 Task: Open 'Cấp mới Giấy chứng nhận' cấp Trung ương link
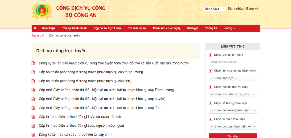106,90
